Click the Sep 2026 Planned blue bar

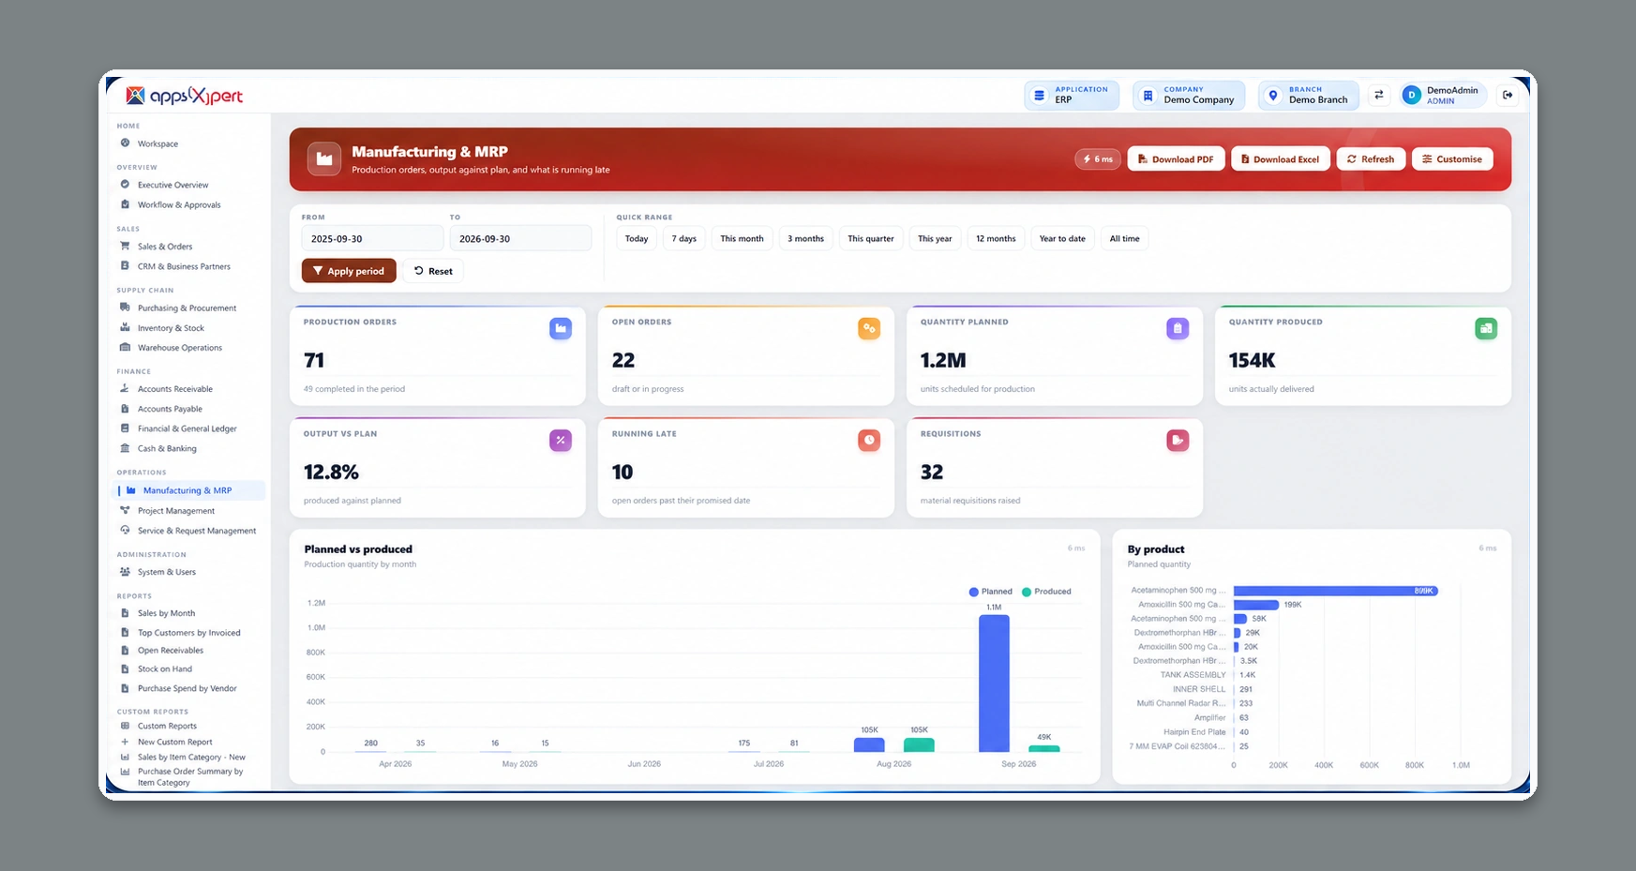994,683
